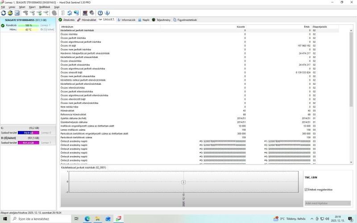Switch to the Hőmérséklet tab

click(x=87, y=20)
